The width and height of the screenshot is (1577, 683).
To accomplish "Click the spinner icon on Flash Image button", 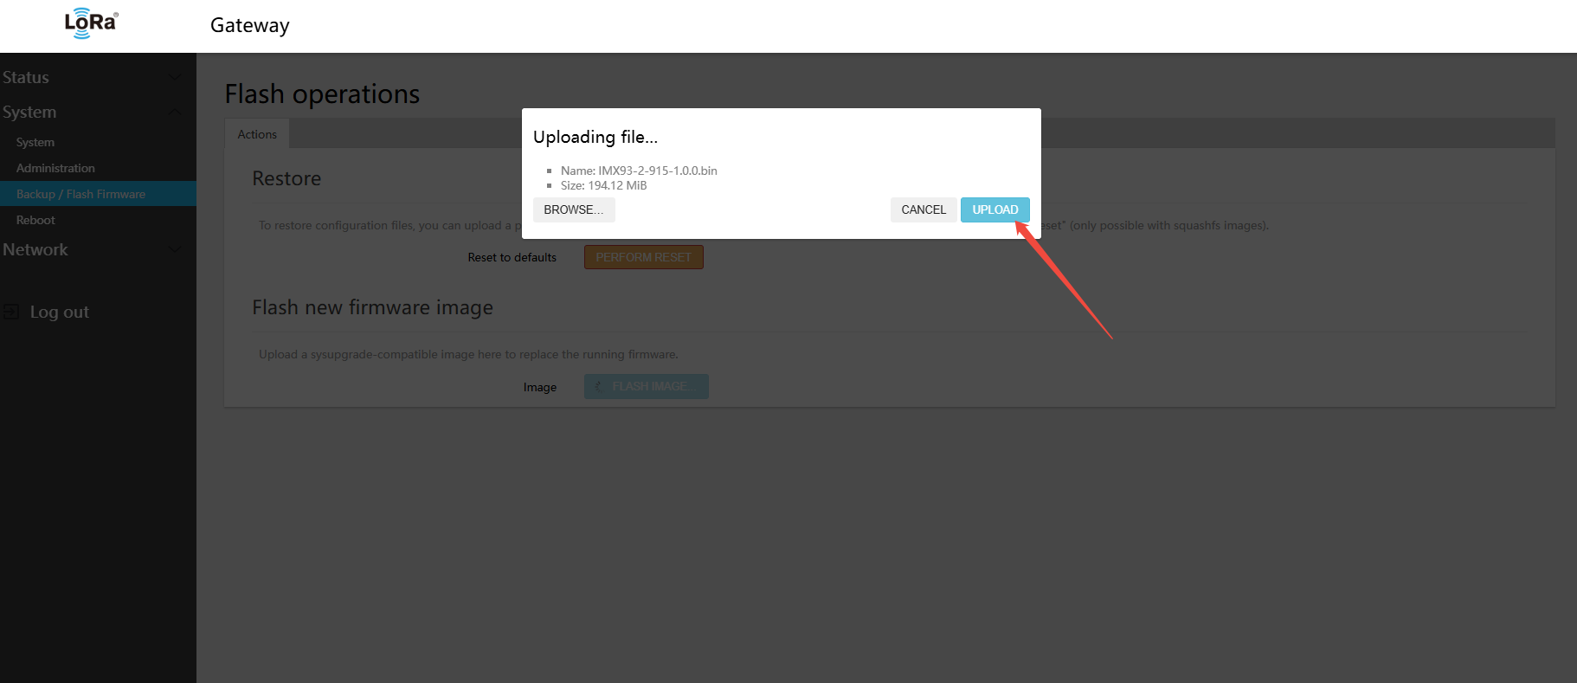I will click(x=598, y=387).
